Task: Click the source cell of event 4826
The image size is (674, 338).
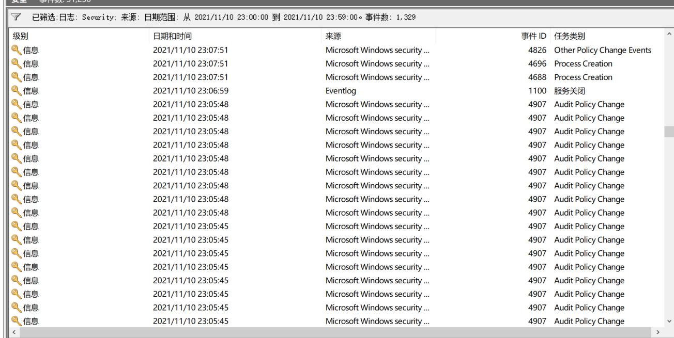Action: pos(377,50)
